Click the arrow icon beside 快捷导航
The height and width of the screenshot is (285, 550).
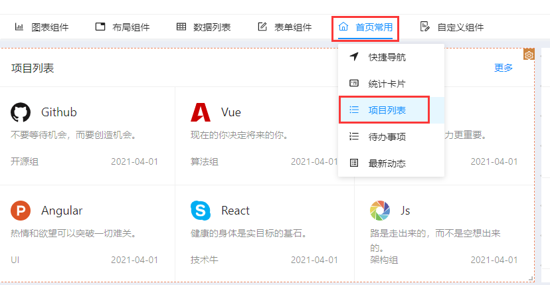[x=354, y=56]
